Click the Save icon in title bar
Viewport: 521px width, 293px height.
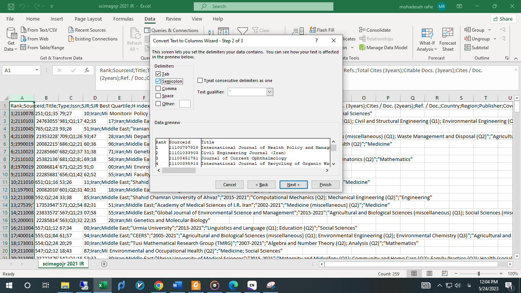pyautogui.click(x=11, y=6)
